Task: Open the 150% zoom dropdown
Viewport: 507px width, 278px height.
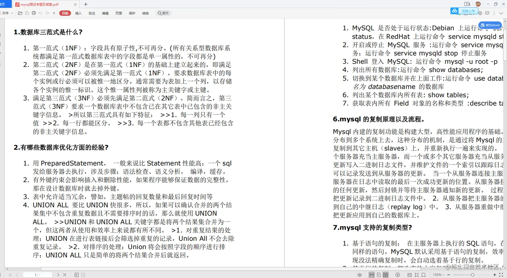Action: point(439,275)
